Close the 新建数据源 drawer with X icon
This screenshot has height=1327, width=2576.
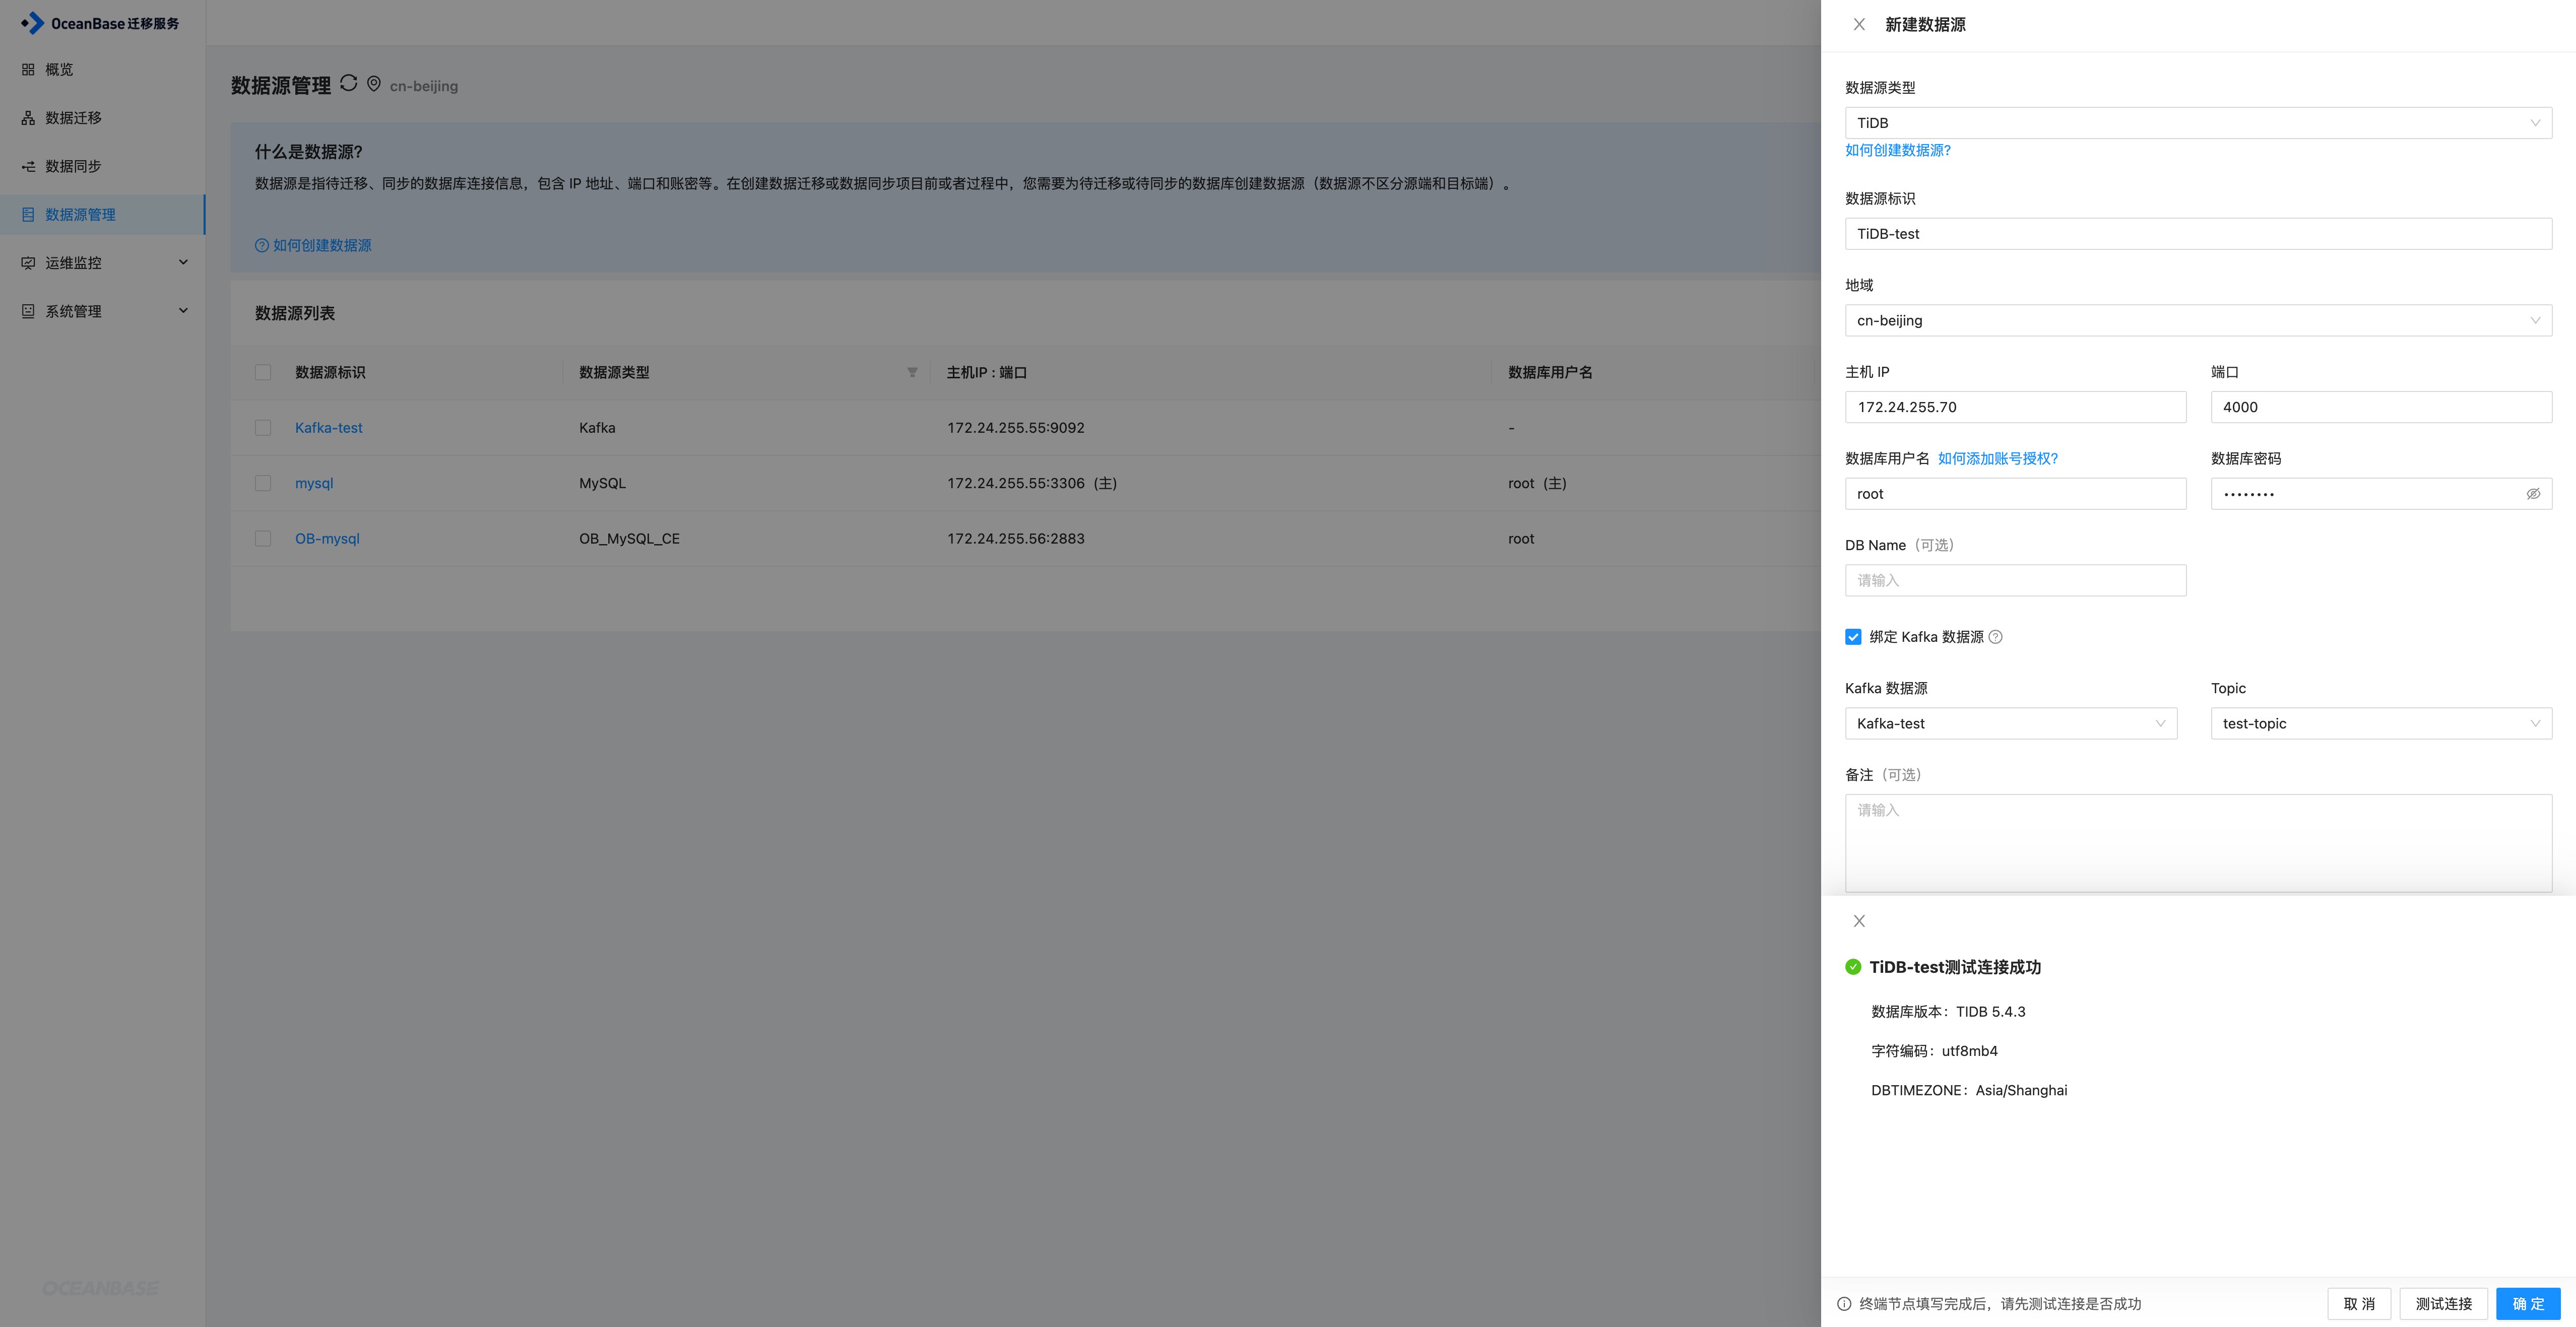(1859, 24)
